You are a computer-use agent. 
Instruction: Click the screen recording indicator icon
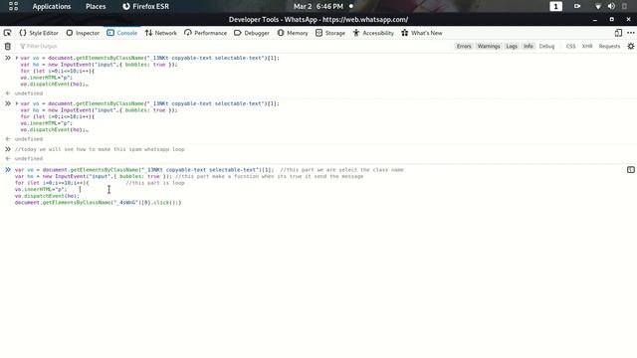pos(577,7)
